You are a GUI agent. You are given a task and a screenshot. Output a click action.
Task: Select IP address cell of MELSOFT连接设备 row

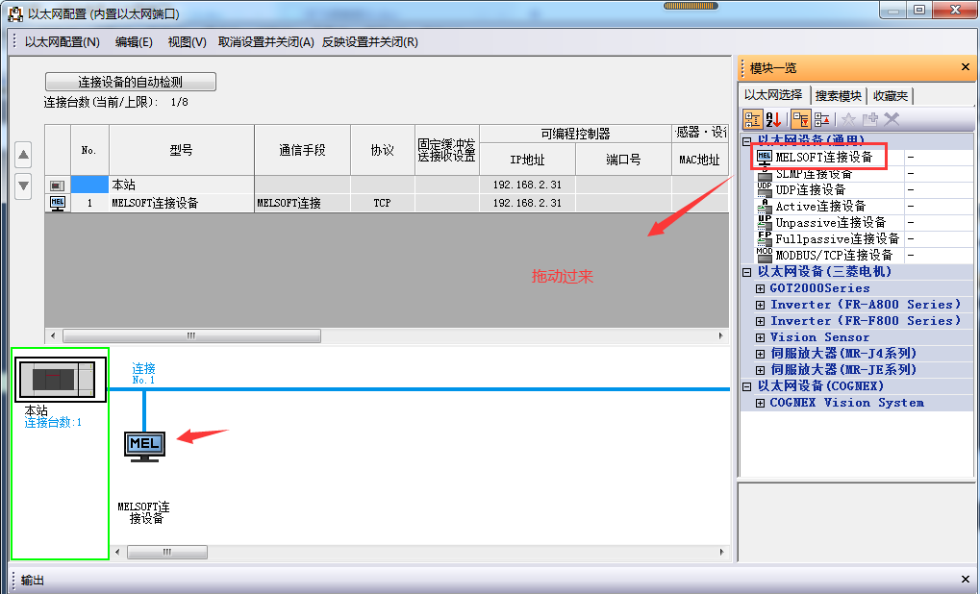pos(527,203)
